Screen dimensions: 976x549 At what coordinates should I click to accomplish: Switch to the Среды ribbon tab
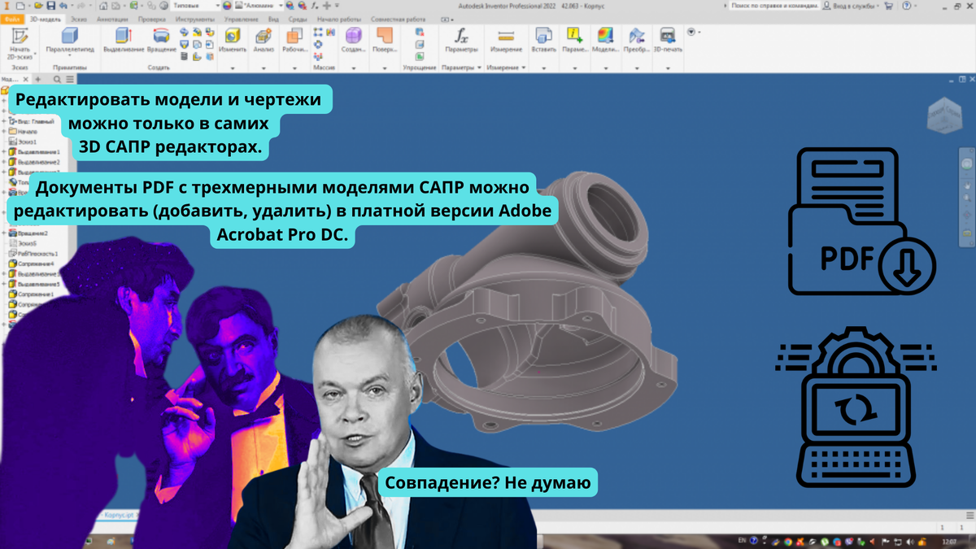pos(298,18)
